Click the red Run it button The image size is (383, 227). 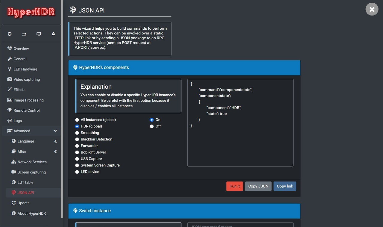click(235, 186)
